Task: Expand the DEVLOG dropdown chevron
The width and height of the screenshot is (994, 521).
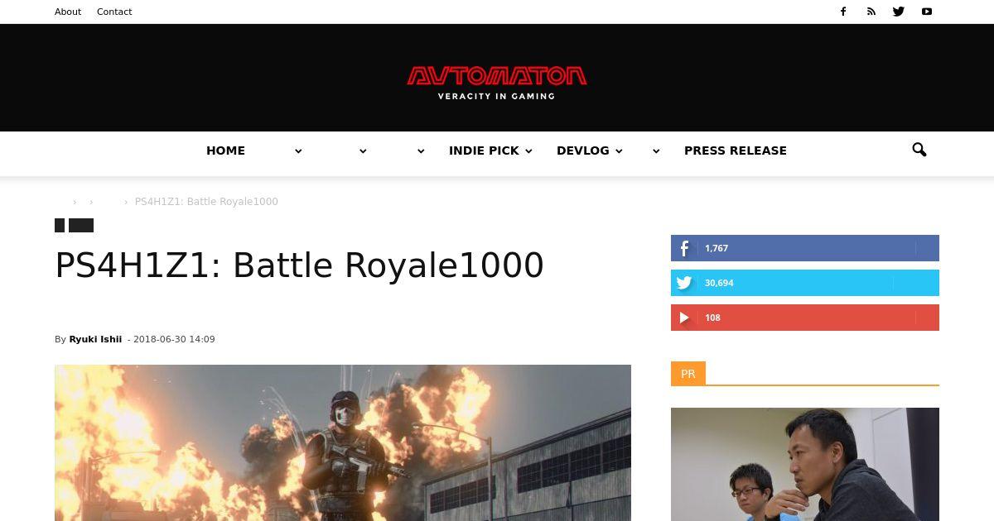Action: (x=619, y=151)
